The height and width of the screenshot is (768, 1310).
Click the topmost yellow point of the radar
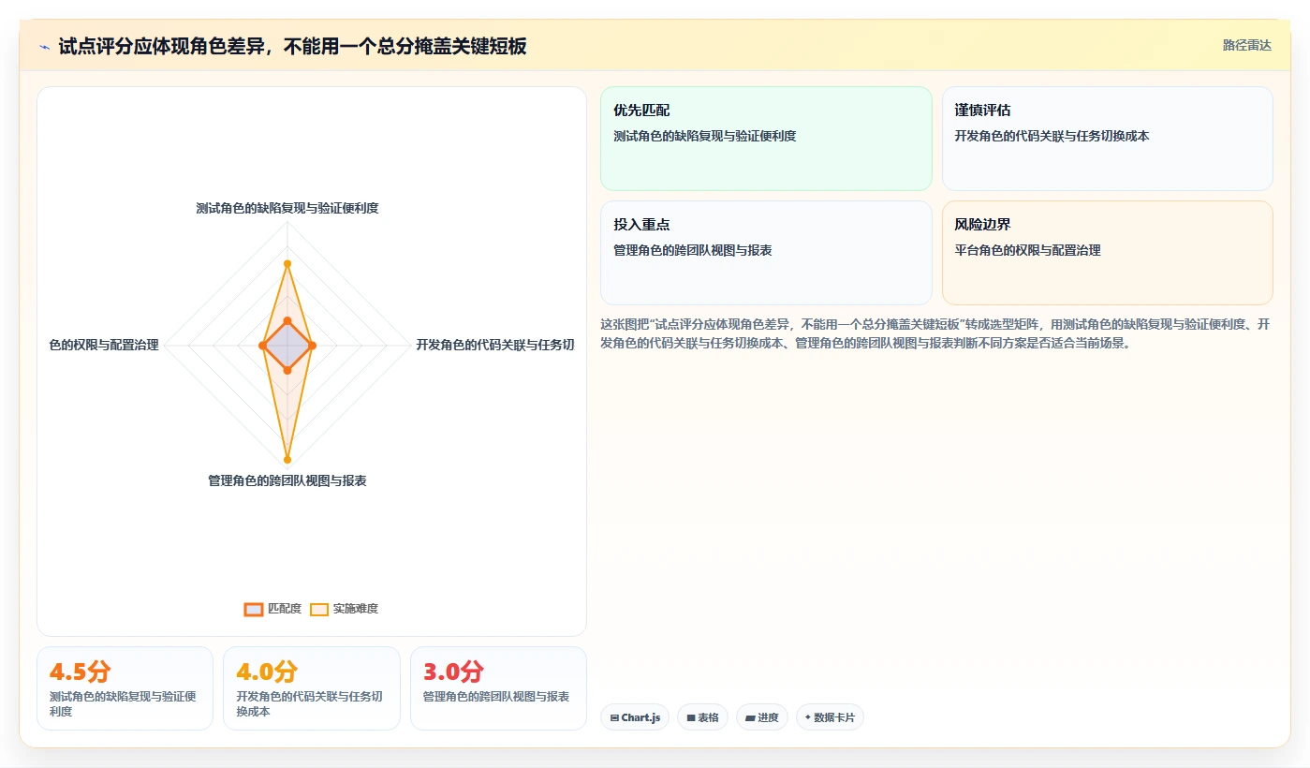287,263
